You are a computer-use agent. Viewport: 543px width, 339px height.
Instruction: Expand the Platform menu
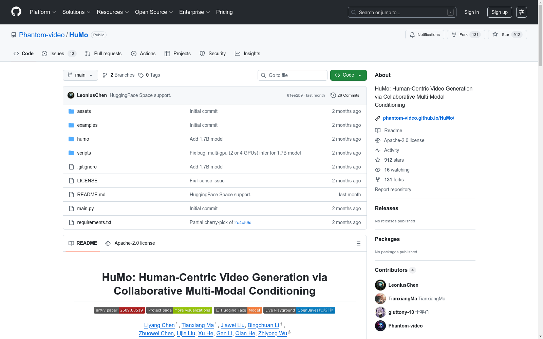pos(43,12)
